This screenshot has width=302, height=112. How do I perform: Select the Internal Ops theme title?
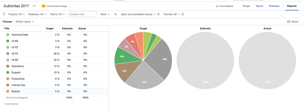(x=18, y=85)
